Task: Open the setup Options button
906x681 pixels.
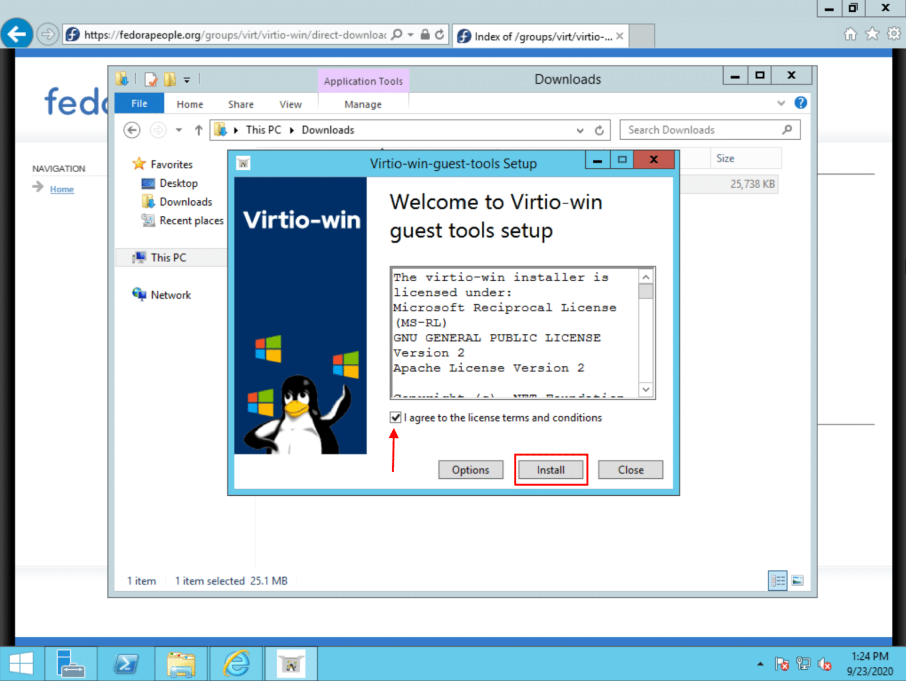Action: point(470,470)
